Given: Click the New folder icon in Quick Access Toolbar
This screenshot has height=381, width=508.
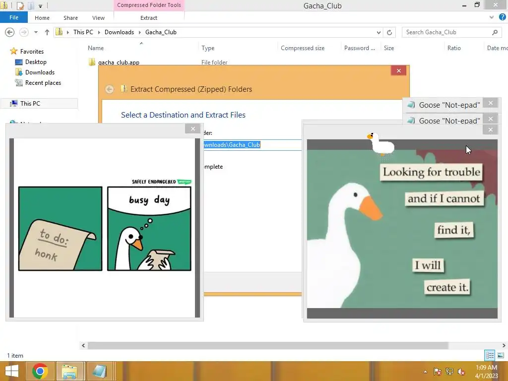Looking at the screenshot, I should coord(31,6).
